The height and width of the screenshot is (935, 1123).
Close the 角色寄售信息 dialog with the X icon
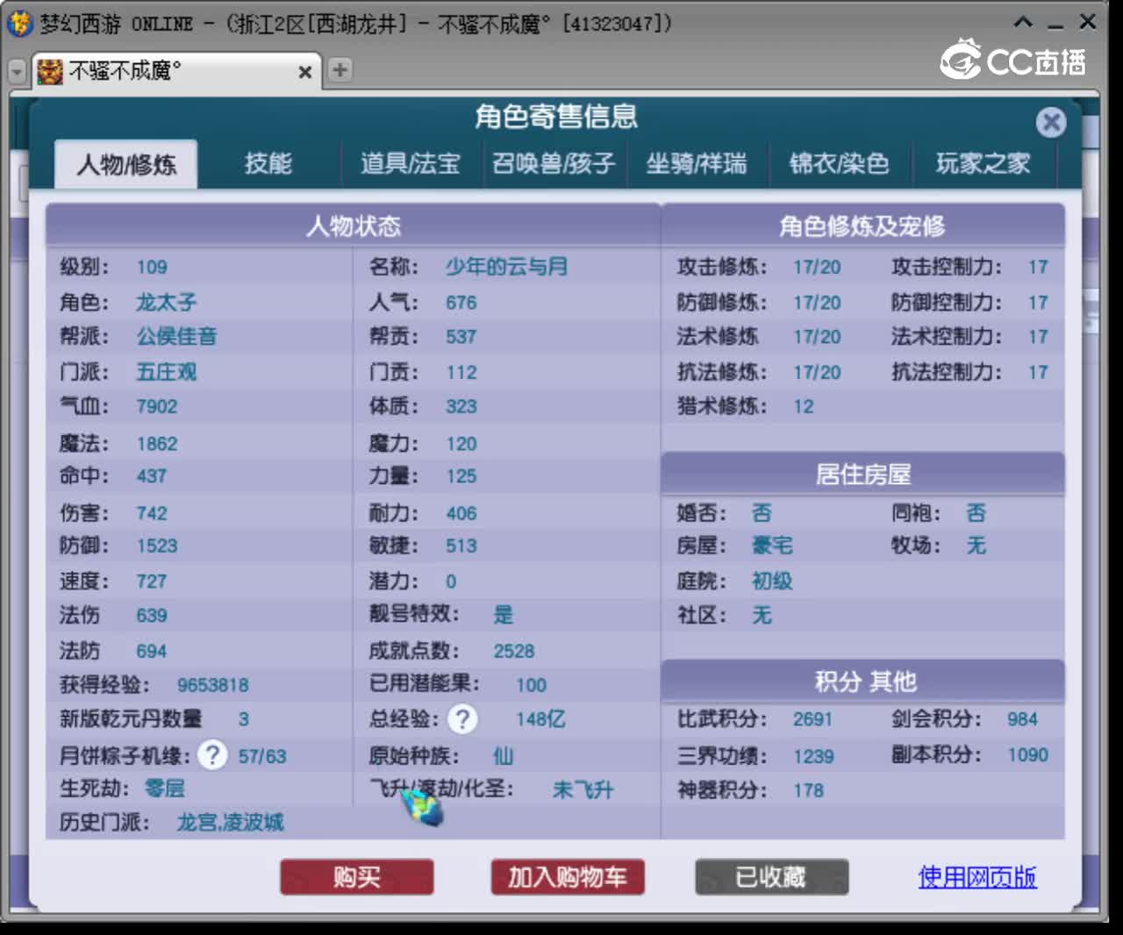point(1050,122)
